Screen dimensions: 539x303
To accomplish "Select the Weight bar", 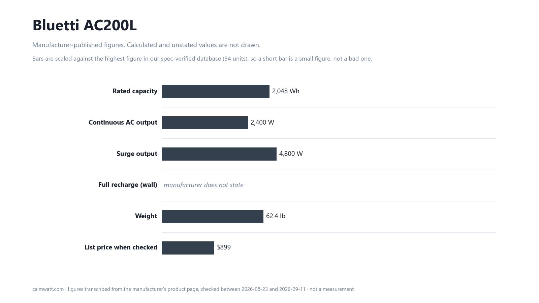I will point(213,216).
